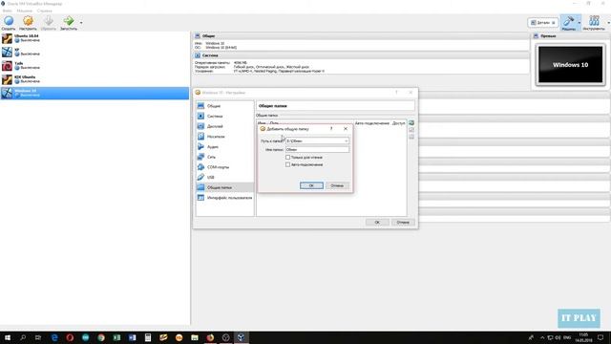Click help question mark in add folder dialog
This screenshot has width=611, height=344.
click(x=331, y=128)
